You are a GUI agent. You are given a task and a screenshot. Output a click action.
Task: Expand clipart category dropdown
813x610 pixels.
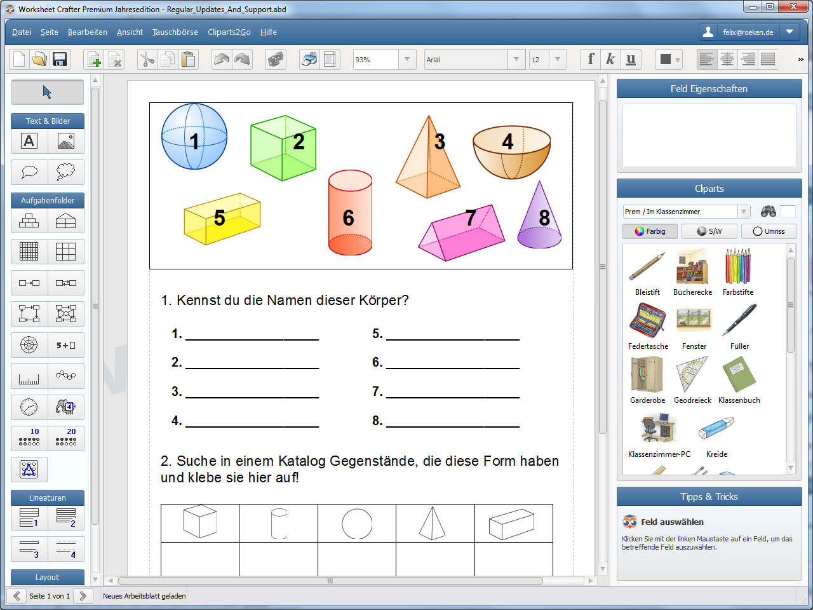point(743,212)
